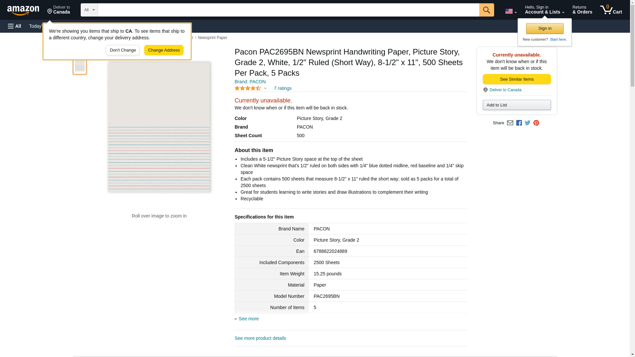Open Account & Lists menu
The height and width of the screenshot is (357, 635).
click(x=544, y=10)
